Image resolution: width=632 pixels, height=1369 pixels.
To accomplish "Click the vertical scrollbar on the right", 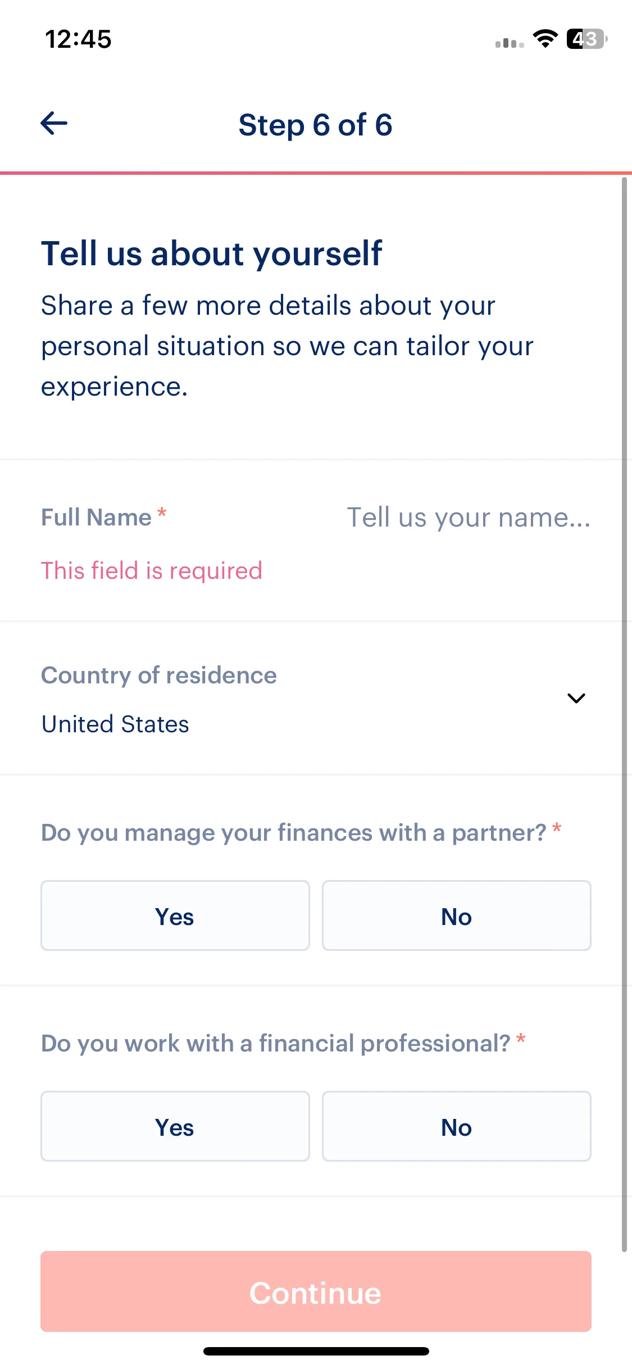I will (624, 715).
